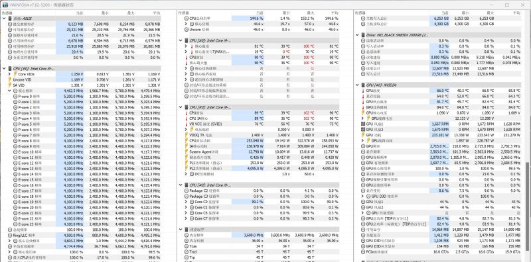Collapse the GPU [#0]: NVIDIA sensor group
The height and width of the screenshot is (262, 531).
358,85
